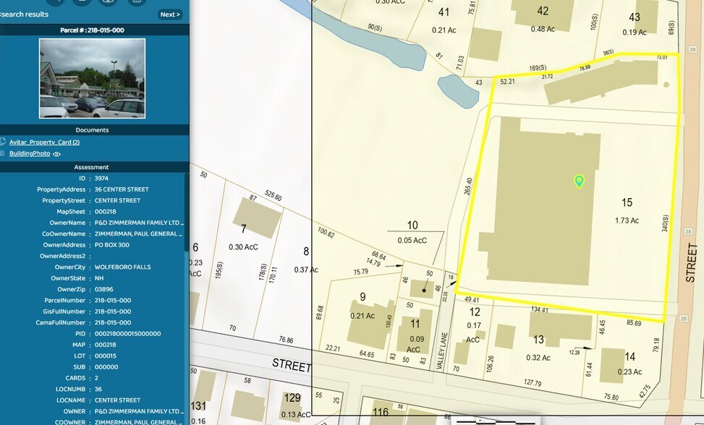704x425 pixels.
Task: Open the Avitar_Property_Card (2) document link
Action: pos(44,142)
